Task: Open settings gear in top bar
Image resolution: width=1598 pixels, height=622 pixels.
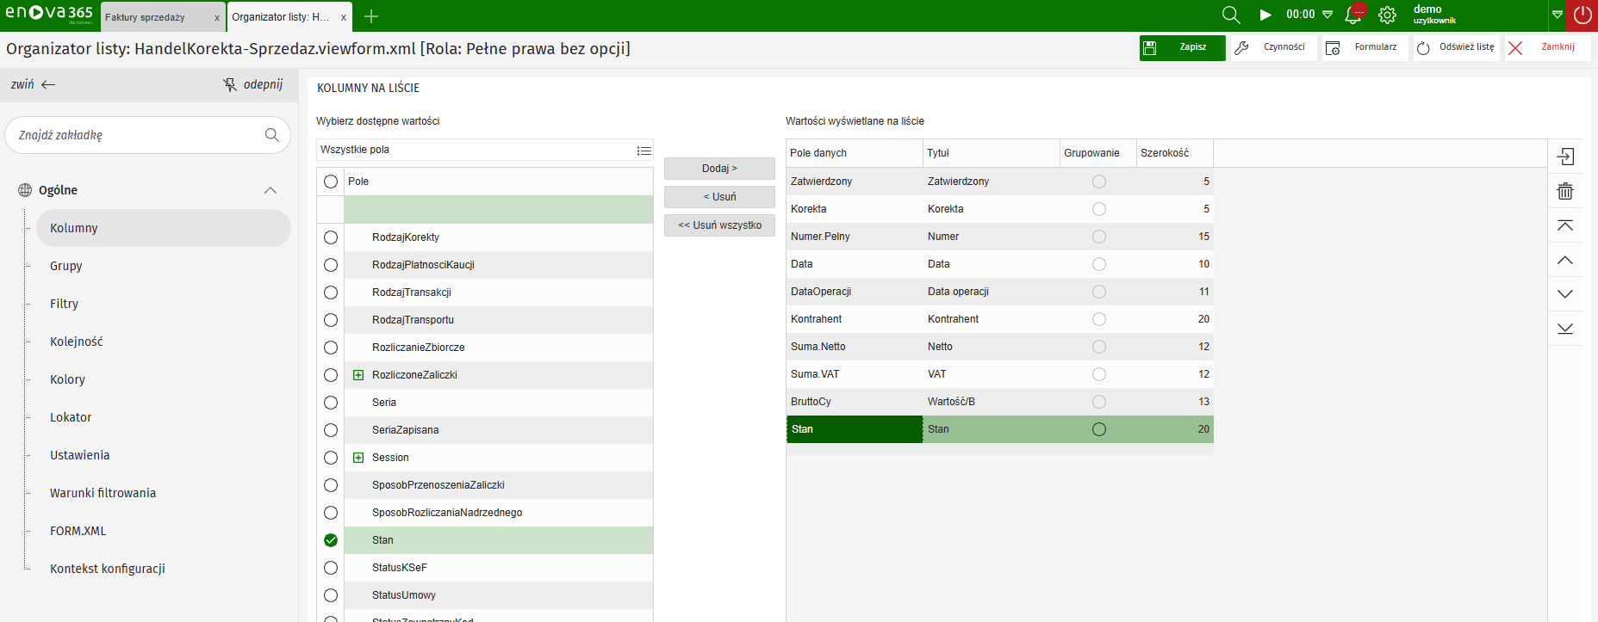Action: [1387, 15]
